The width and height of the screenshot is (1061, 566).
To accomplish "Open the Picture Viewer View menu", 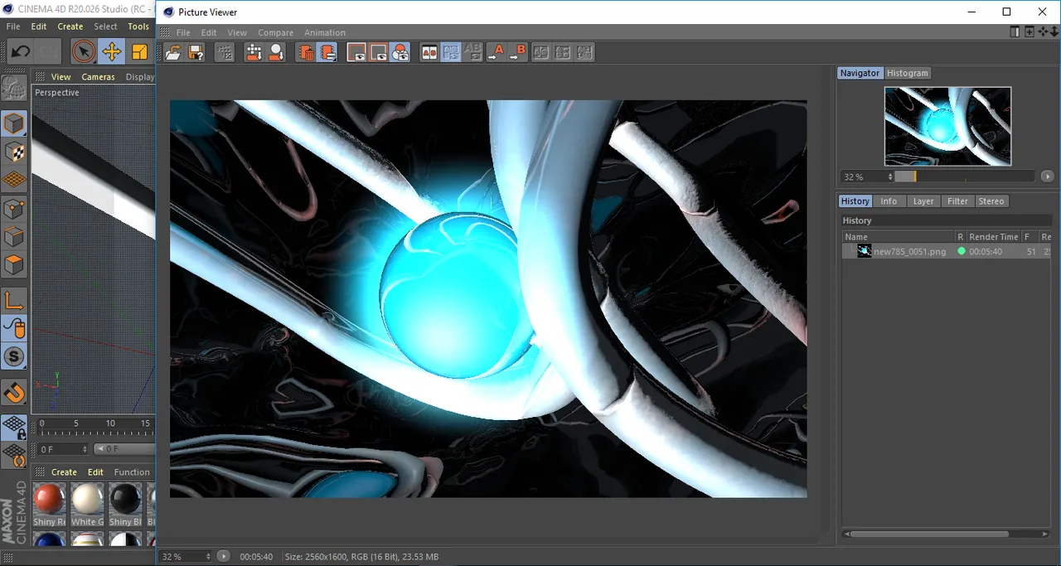I will 237,33.
